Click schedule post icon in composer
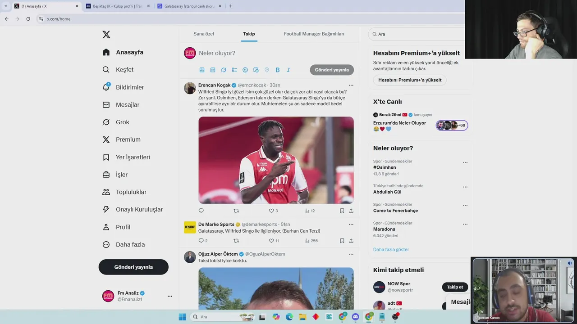The width and height of the screenshot is (577, 324). pos(256,70)
